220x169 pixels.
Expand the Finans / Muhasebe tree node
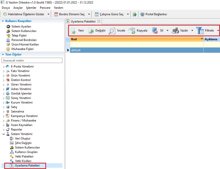(4, 120)
